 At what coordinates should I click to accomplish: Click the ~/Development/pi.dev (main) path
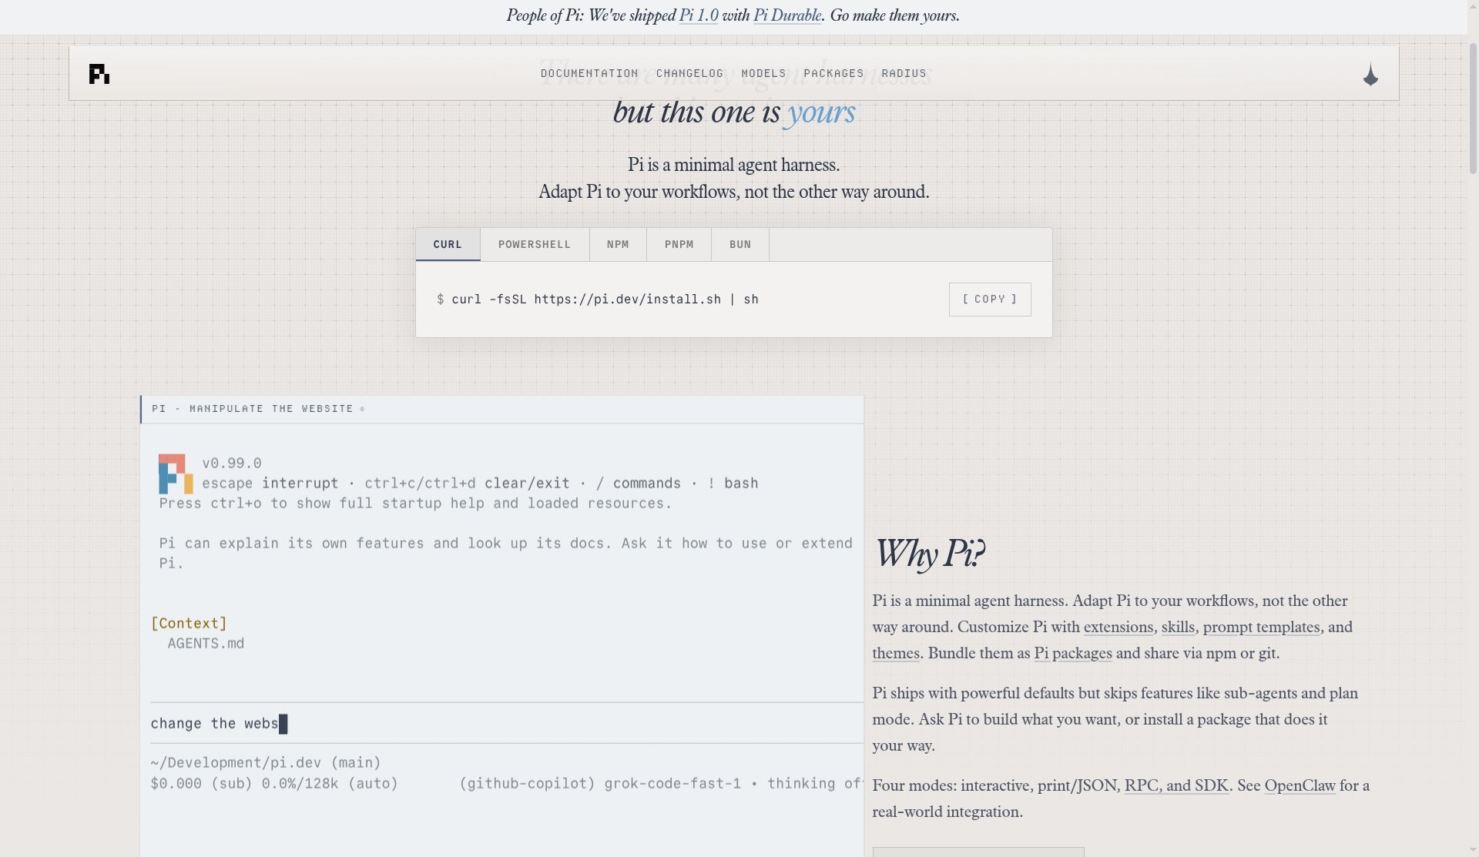266,762
